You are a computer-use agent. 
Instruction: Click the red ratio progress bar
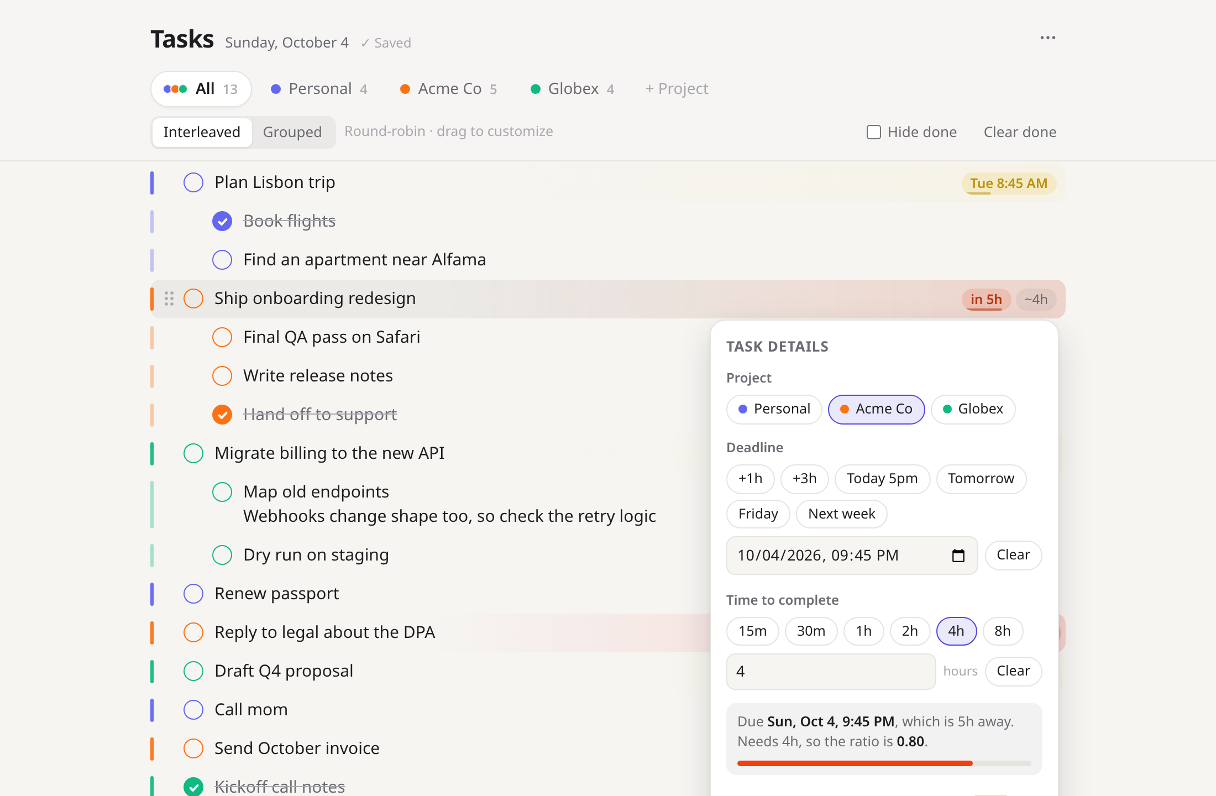(x=884, y=763)
